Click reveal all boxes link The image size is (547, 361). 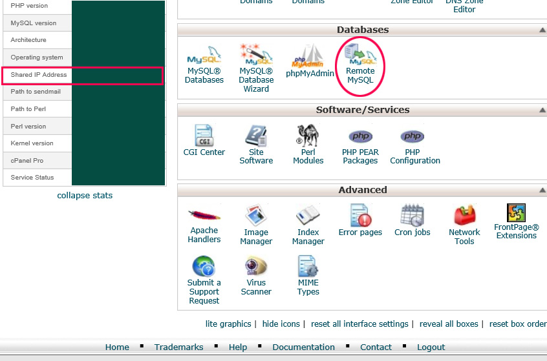pos(449,324)
